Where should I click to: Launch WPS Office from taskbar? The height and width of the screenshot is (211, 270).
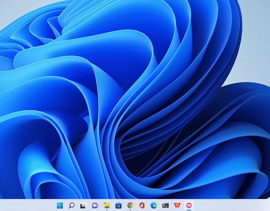pos(177,205)
